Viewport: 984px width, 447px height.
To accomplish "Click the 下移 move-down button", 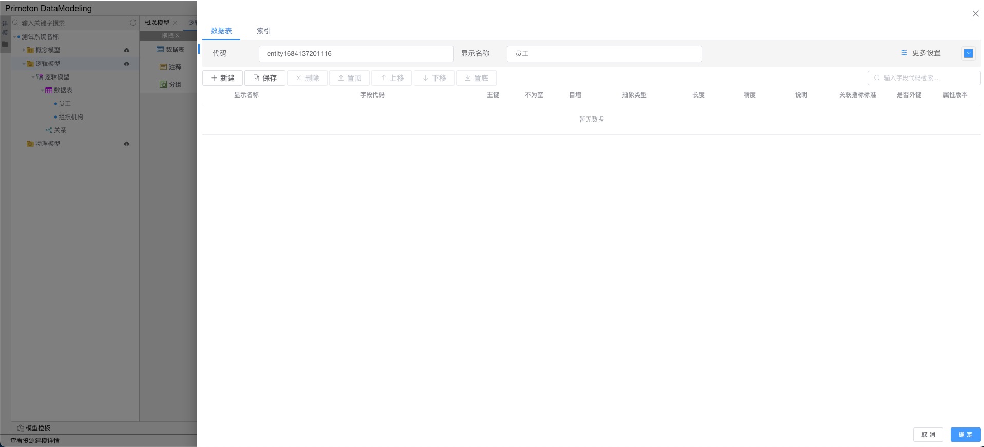I will point(434,78).
